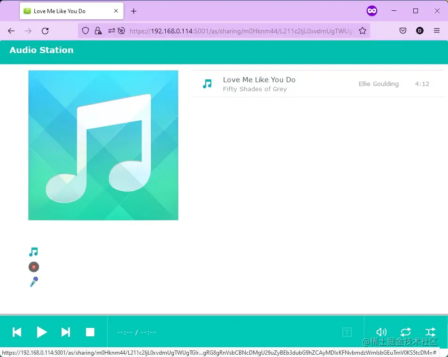Open the lyrics icon in player bar
448x357 pixels.
click(x=347, y=332)
